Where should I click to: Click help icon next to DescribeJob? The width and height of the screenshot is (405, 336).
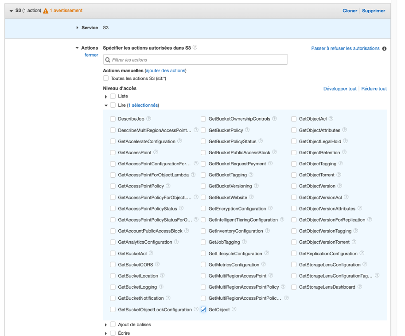pyautogui.click(x=149, y=119)
